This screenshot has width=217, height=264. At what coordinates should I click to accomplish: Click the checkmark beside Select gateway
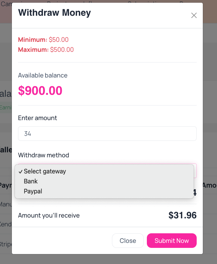21,172
